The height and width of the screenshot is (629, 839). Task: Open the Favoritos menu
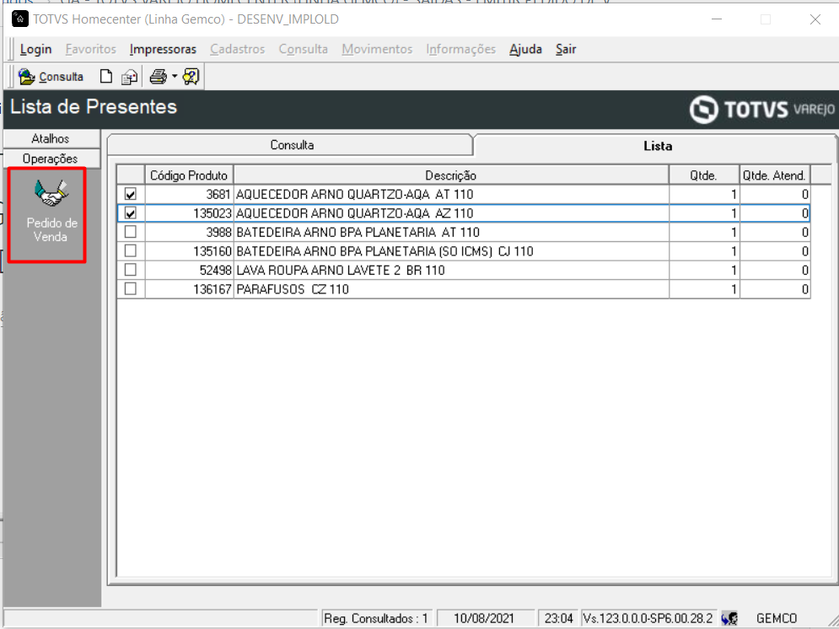click(x=90, y=49)
